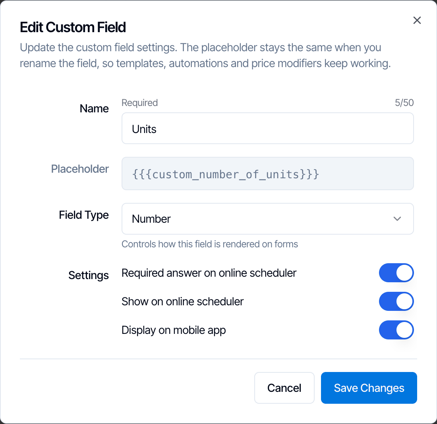Image resolution: width=437 pixels, height=424 pixels.
Task: Click the Name input field containing Units
Action: click(267, 128)
